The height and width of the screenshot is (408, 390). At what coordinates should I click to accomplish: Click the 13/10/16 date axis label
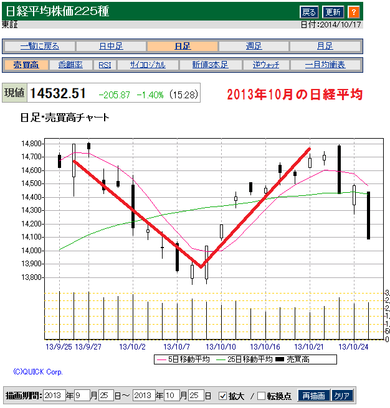pos(265,346)
